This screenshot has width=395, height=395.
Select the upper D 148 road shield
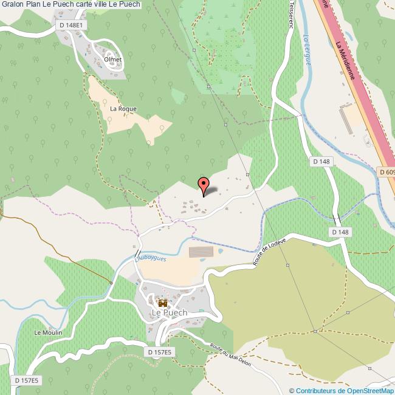[321, 162]
